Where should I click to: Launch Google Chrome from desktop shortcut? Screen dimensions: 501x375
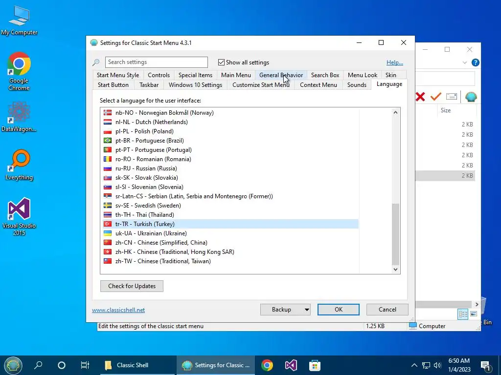click(19, 71)
